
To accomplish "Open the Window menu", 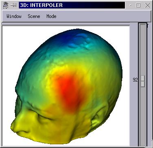I will [x=14, y=16].
